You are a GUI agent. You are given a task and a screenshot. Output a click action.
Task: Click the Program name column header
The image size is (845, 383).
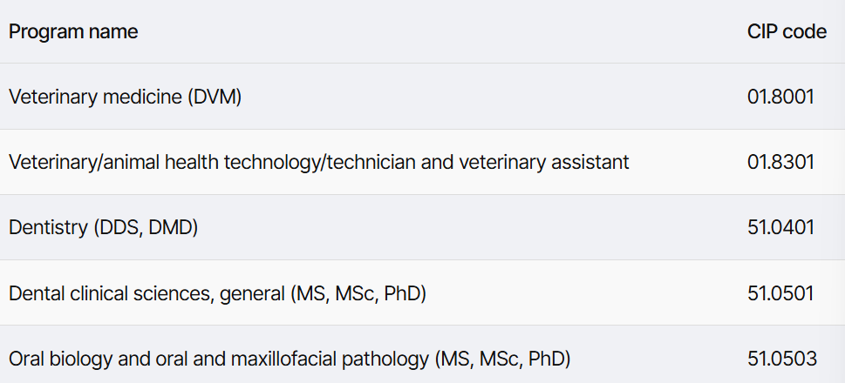pos(73,31)
